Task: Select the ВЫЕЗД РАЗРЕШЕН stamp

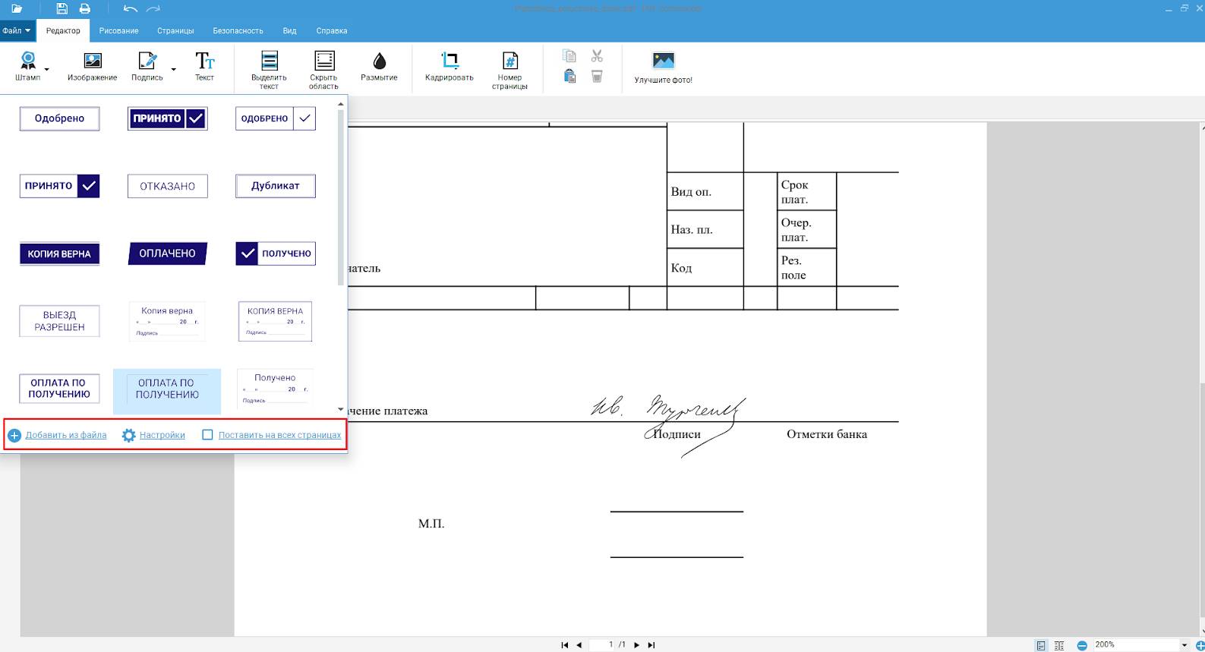Action: pyautogui.click(x=59, y=321)
